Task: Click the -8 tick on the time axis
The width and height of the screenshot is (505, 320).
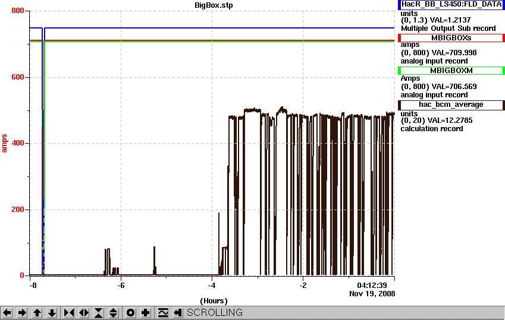Action: [x=33, y=286]
